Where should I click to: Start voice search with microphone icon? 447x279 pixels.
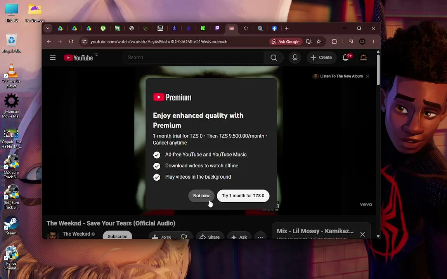[295, 58]
